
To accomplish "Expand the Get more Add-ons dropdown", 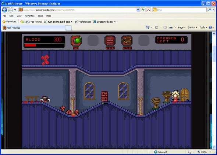I will [x=72, y=22].
